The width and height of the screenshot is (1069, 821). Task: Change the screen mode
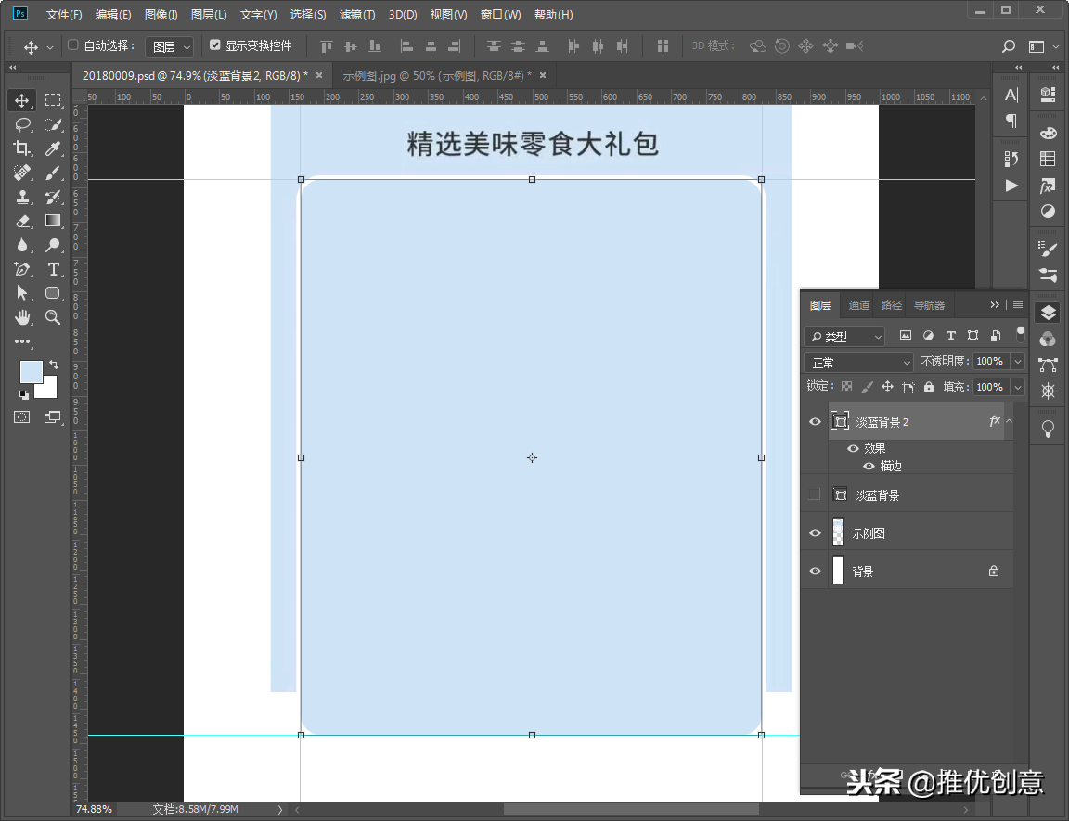tap(53, 417)
